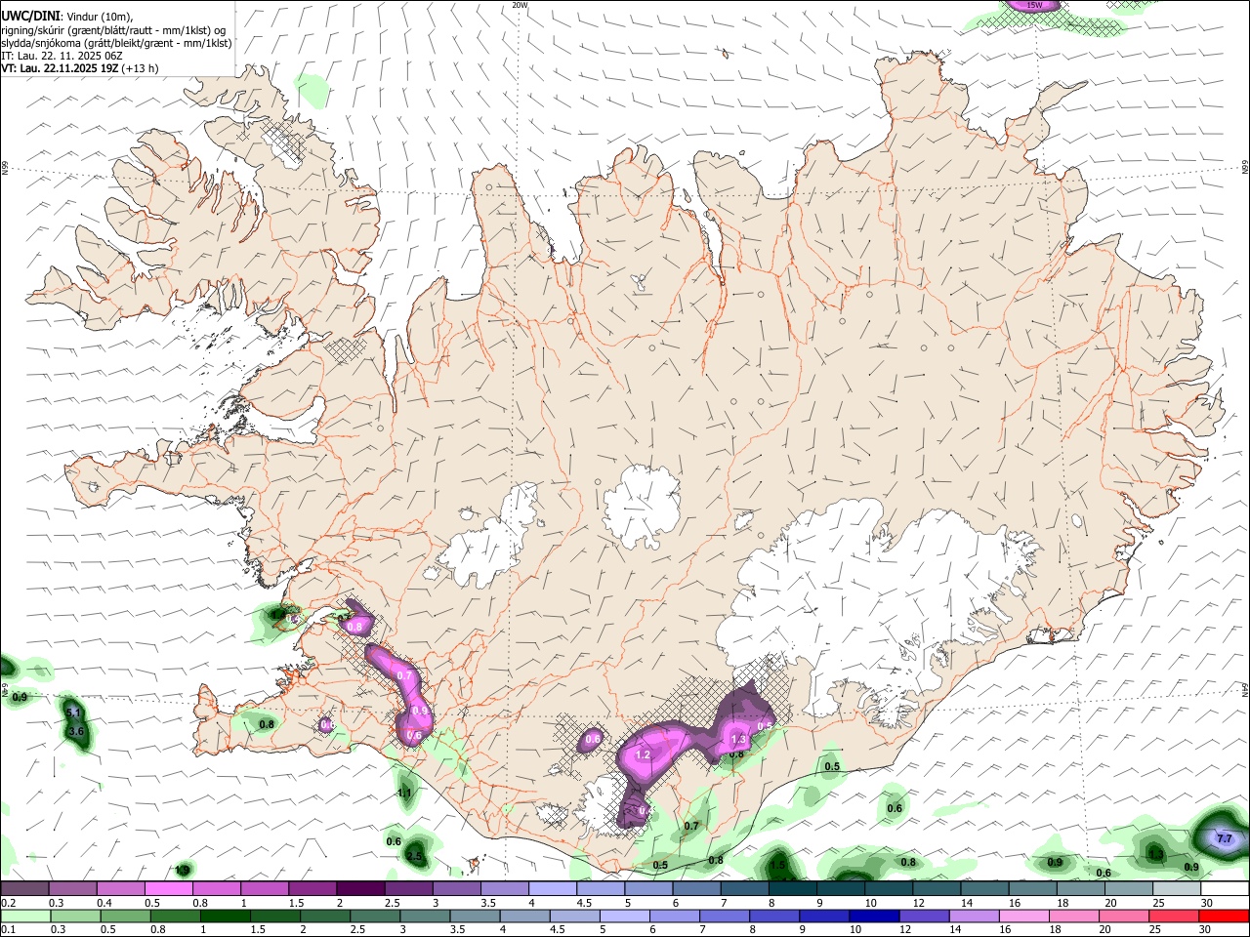Click the 2.5 rainfall value south of the coast
The image size is (1250, 937).
[x=414, y=857]
